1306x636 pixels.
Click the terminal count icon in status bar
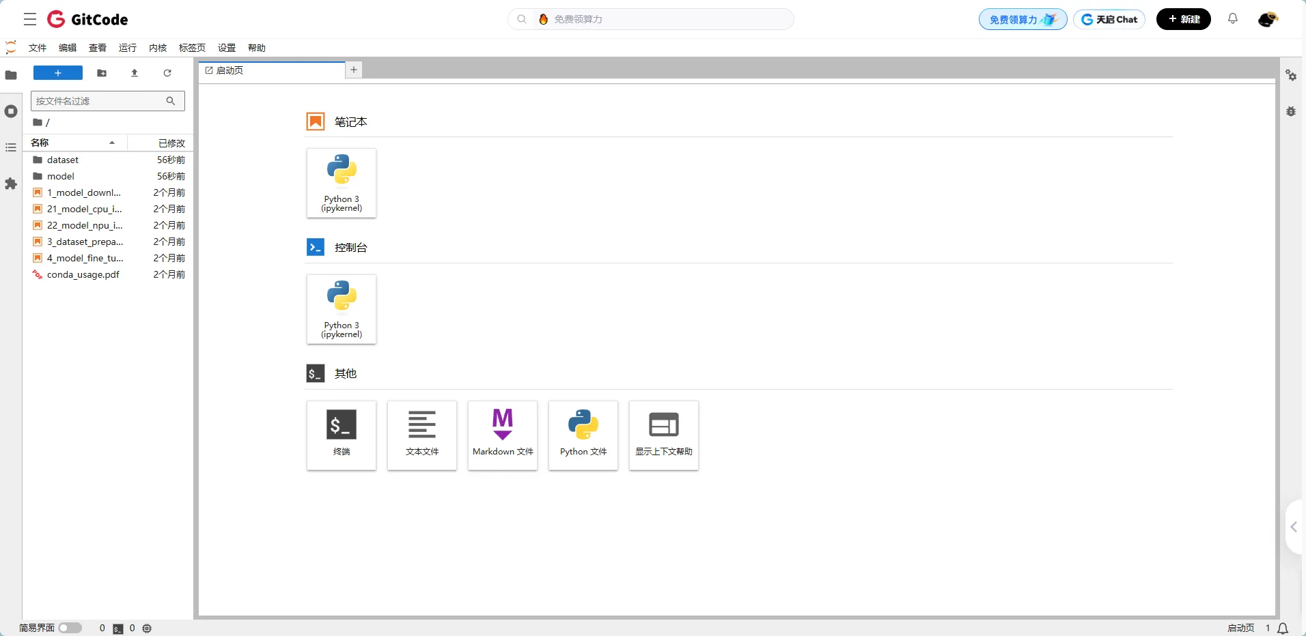coord(118,628)
